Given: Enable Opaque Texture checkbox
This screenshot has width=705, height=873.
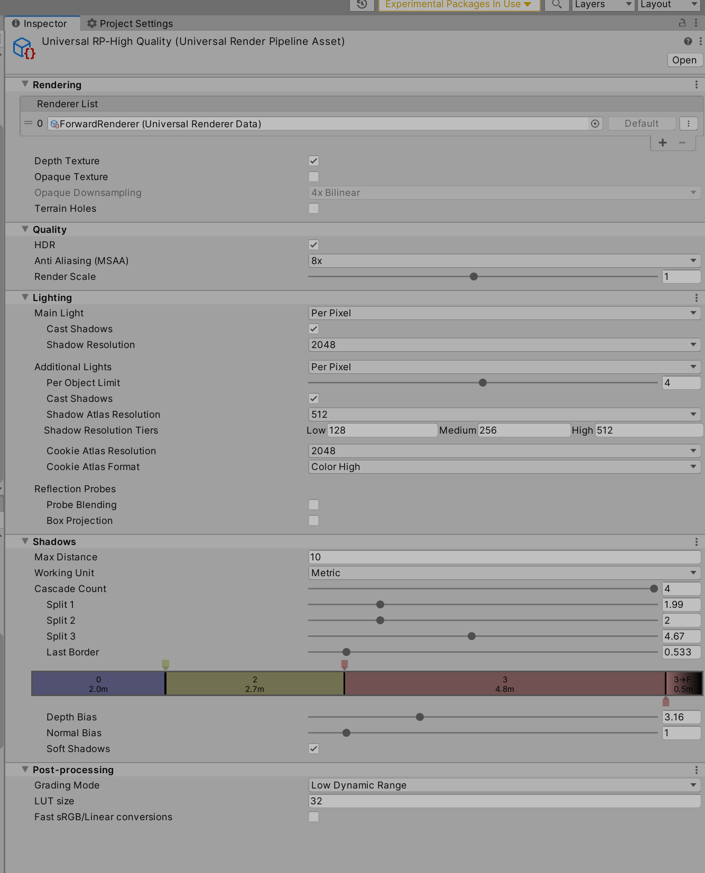Looking at the screenshot, I should click(x=313, y=177).
